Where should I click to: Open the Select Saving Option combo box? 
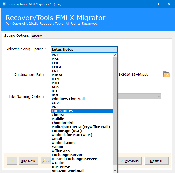(84, 49)
